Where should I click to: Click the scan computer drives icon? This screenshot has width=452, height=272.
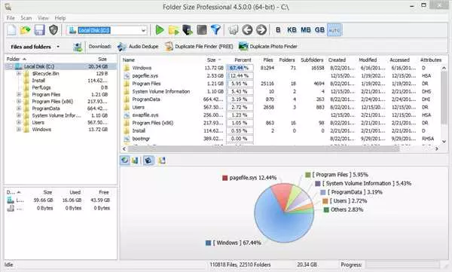(188, 30)
